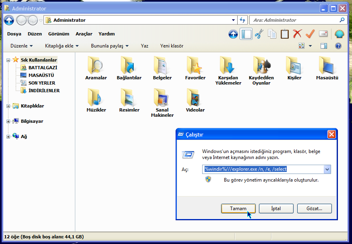The width and height of the screenshot is (352, 244).
Task: Click the search magnifier icon
Action: point(342,20)
